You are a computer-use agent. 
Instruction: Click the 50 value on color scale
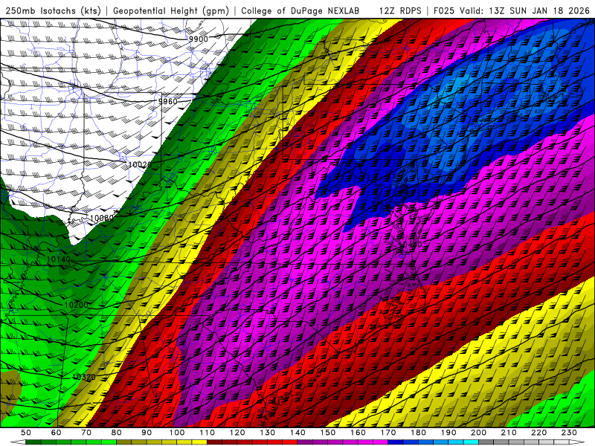(26, 433)
